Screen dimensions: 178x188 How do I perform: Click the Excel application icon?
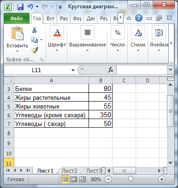[x=8, y=7]
